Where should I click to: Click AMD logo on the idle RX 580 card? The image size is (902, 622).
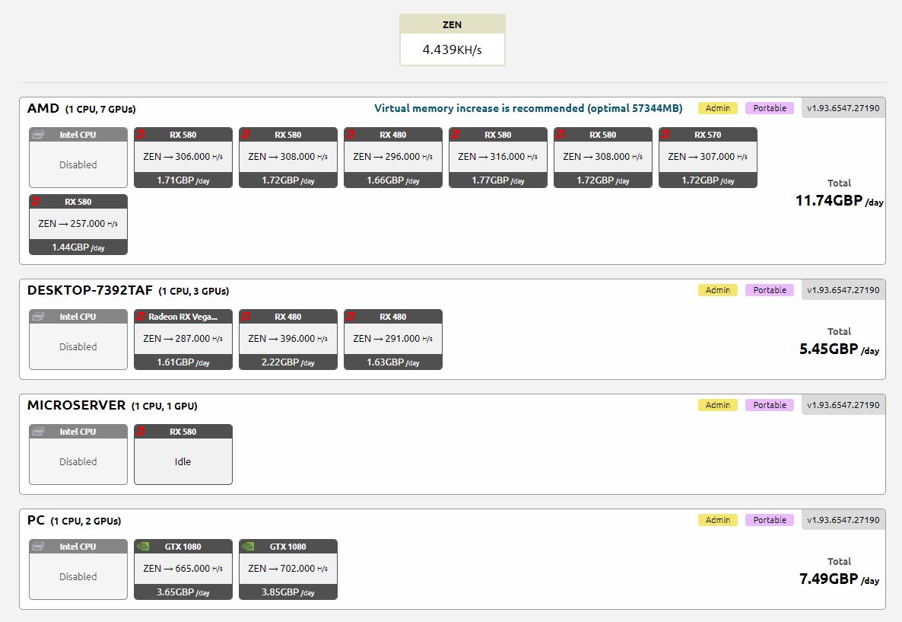(x=141, y=432)
